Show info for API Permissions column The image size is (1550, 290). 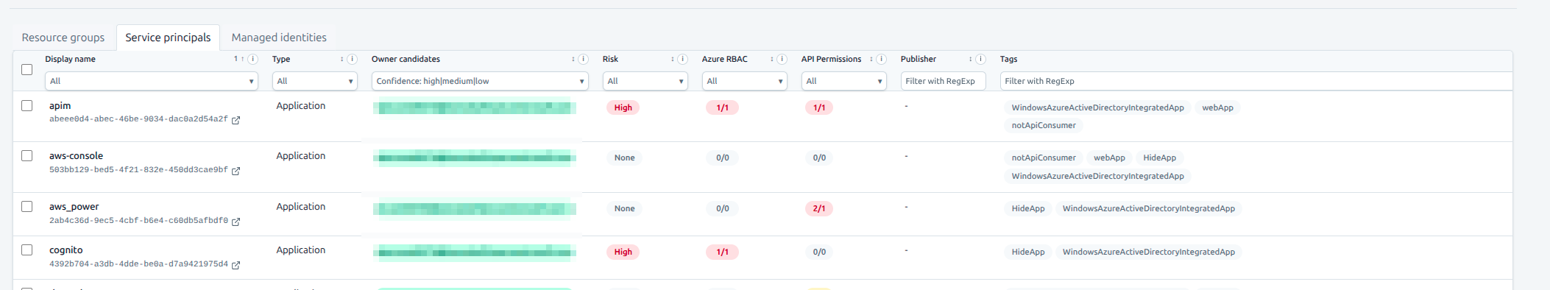coord(881,59)
